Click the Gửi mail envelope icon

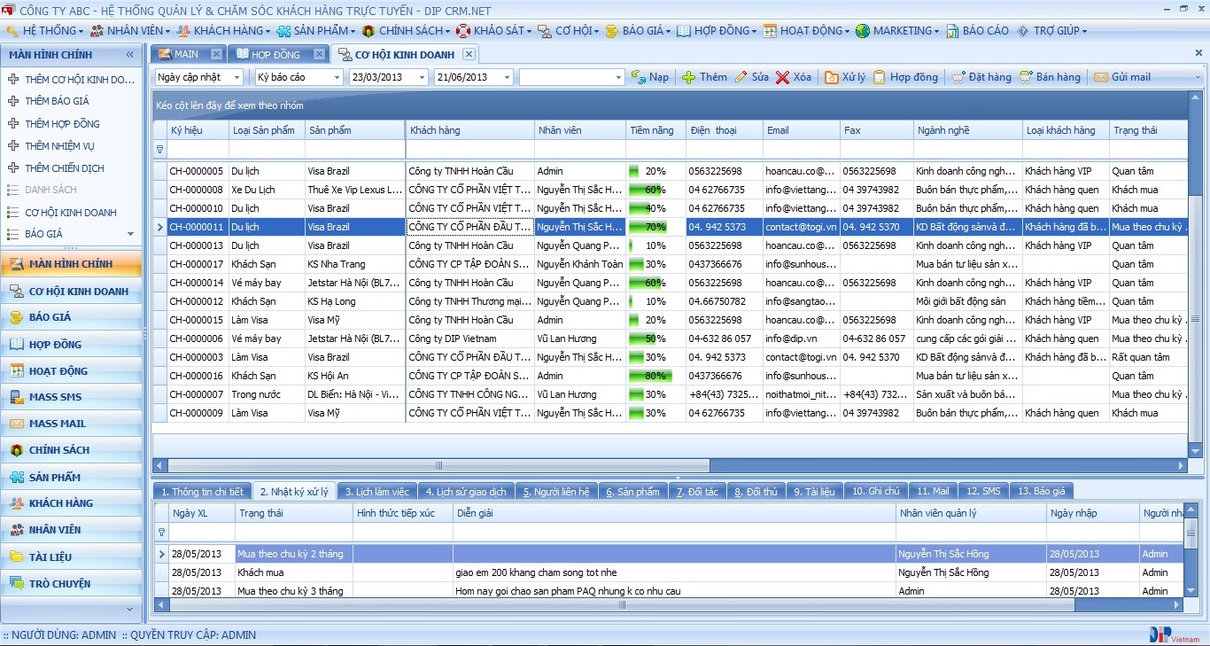click(1100, 77)
